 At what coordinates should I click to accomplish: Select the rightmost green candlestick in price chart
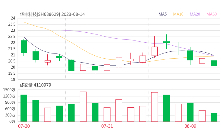click(x=214, y=63)
